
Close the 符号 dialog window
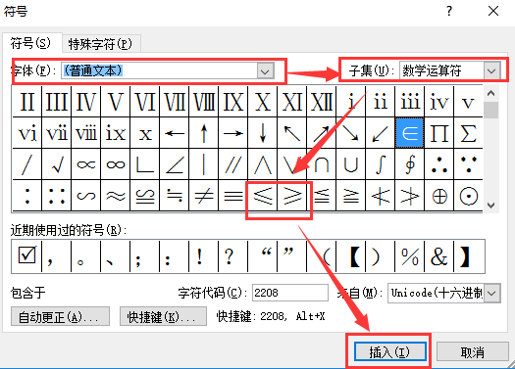[x=493, y=12]
